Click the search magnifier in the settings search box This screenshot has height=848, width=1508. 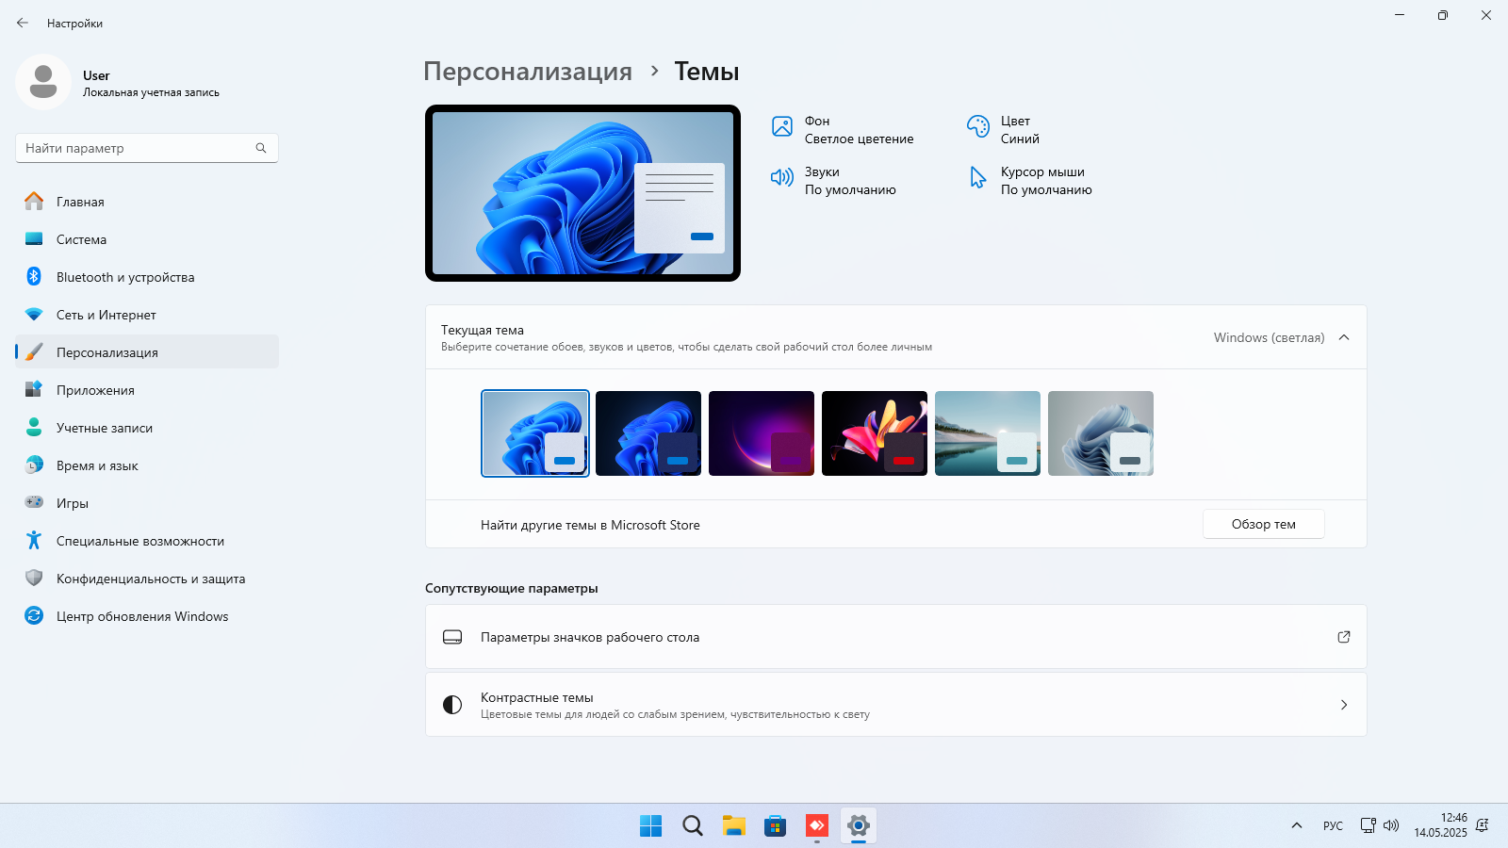point(261,148)
